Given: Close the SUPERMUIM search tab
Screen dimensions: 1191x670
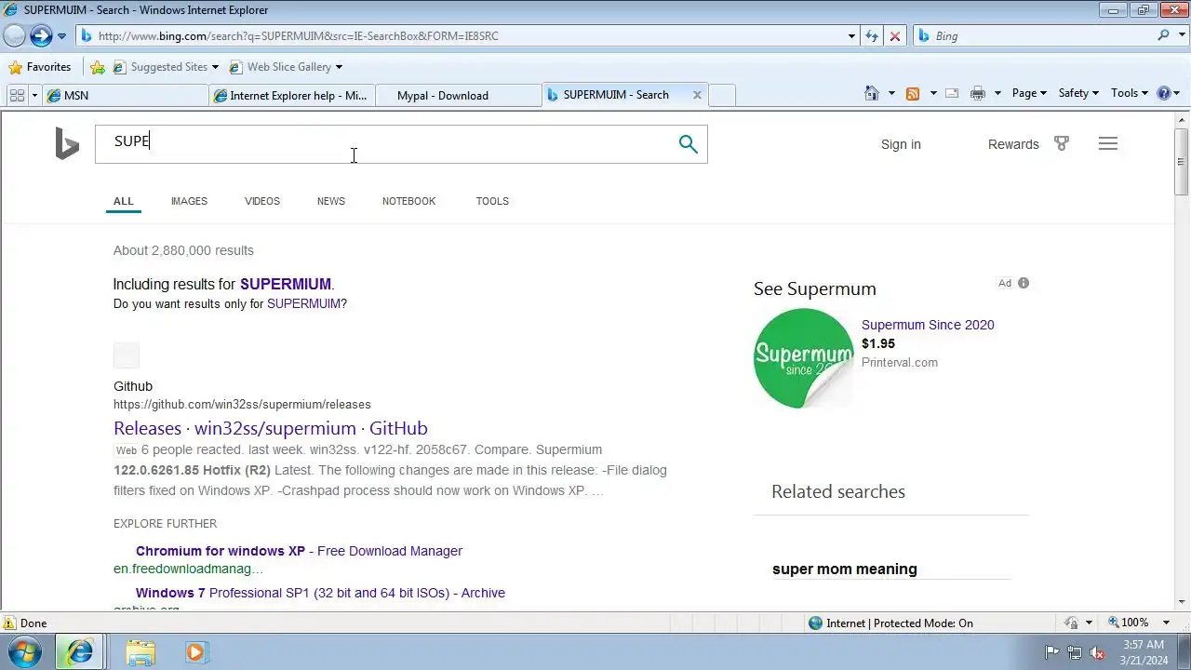Looking at the screenshot, I should click(x=697, y=95).
